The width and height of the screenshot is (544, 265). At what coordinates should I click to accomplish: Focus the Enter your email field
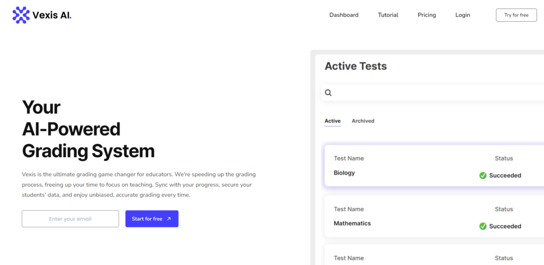point(70,219)
